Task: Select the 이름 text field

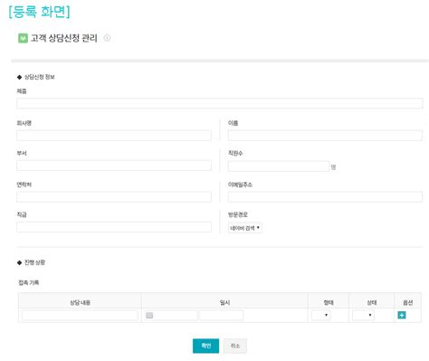Action: tap(325, 136)
